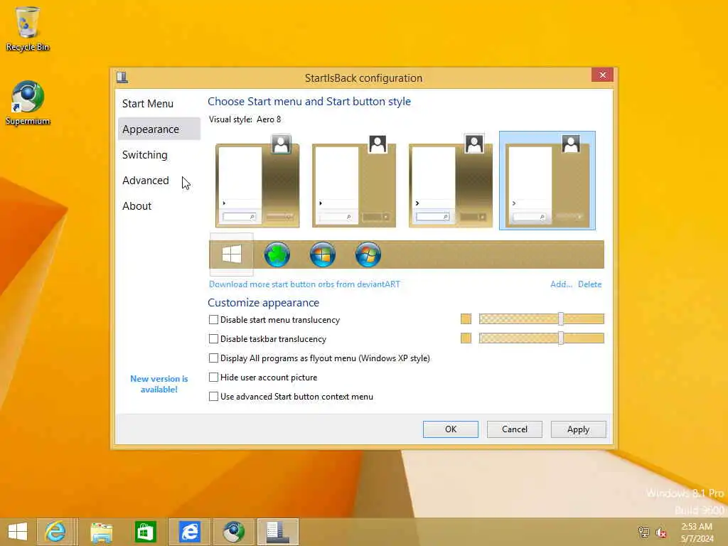Choose the green clover start button orb
Viewport: 728px width, 546px height.
pos(277,255)
